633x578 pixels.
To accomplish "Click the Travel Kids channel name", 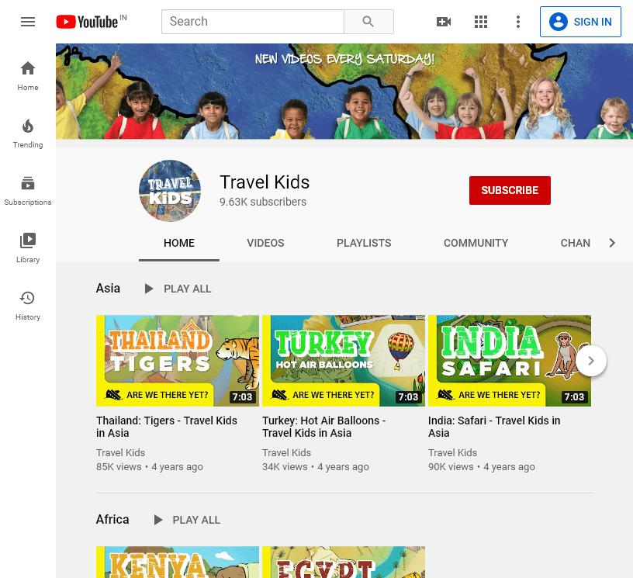I will (265, 182).
